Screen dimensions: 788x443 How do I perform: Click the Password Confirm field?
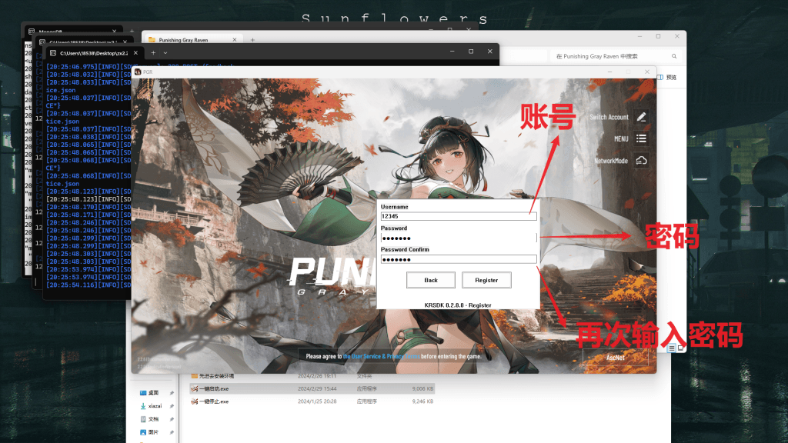[458, 260]
